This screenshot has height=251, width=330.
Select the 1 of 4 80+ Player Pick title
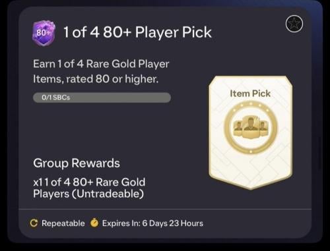(137, 32)
